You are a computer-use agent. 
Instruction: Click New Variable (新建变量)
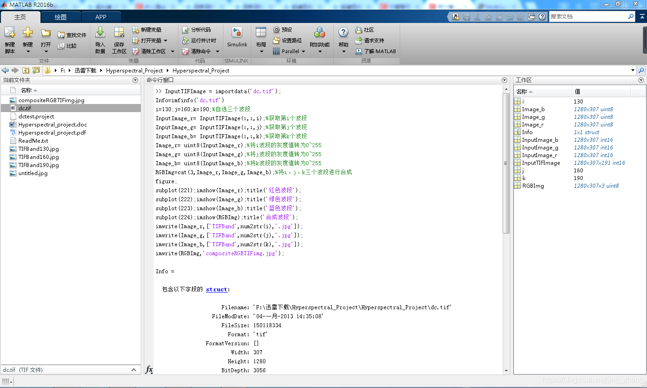point(147,30)
